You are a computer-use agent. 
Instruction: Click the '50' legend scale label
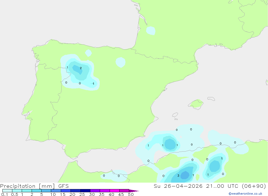(131, 194)
